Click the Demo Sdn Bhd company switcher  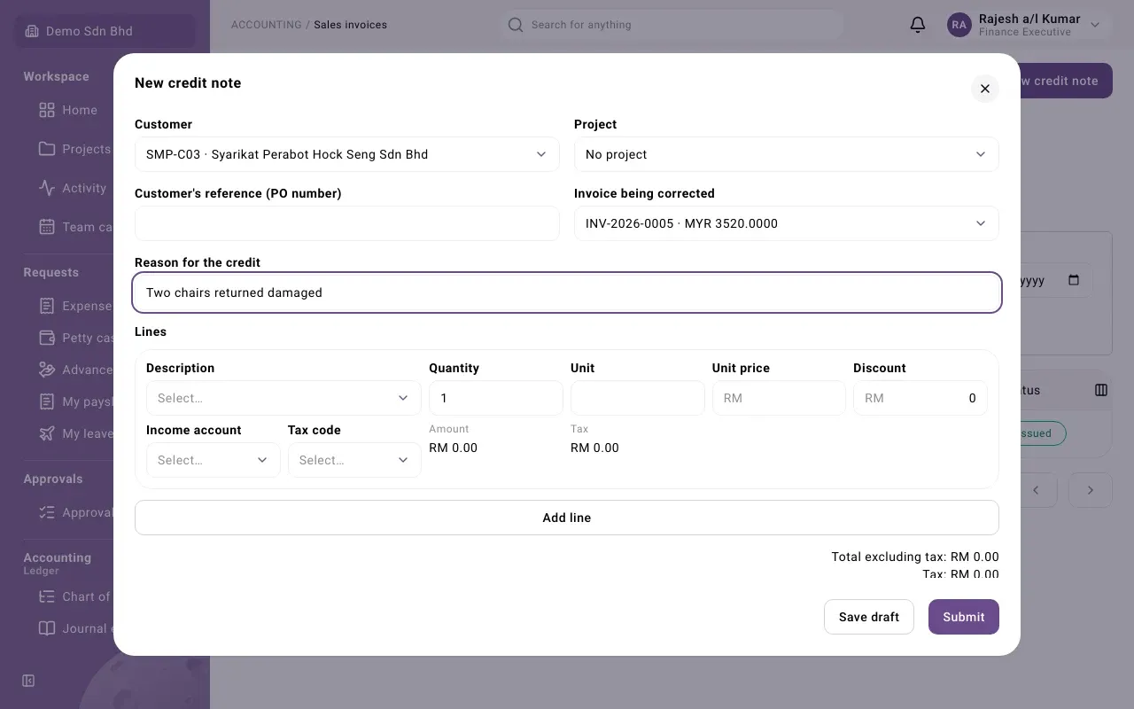tap(105, 31)
